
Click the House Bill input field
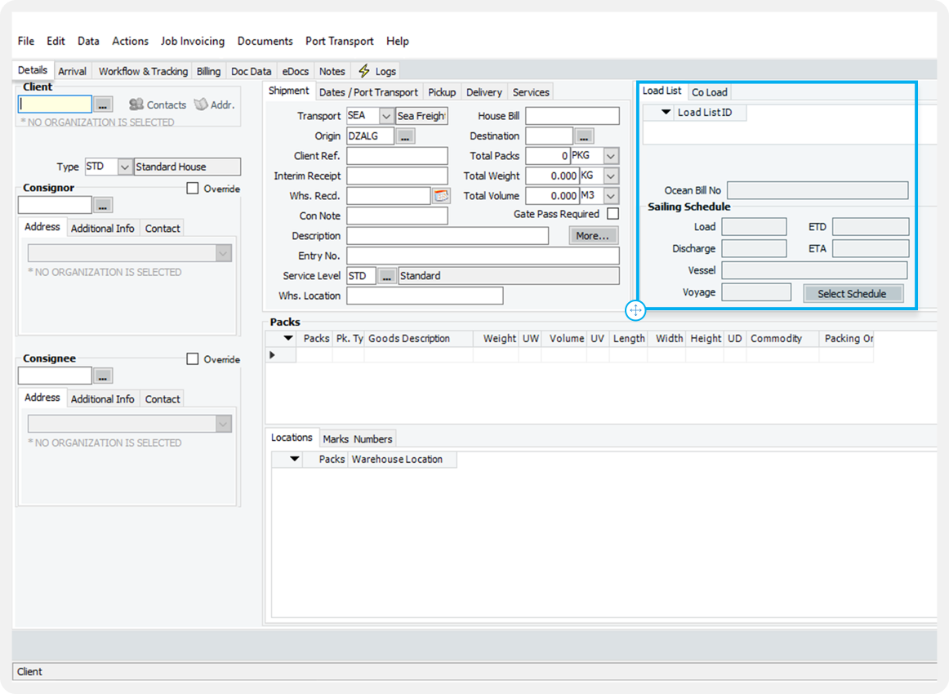(x=572, y=116)
